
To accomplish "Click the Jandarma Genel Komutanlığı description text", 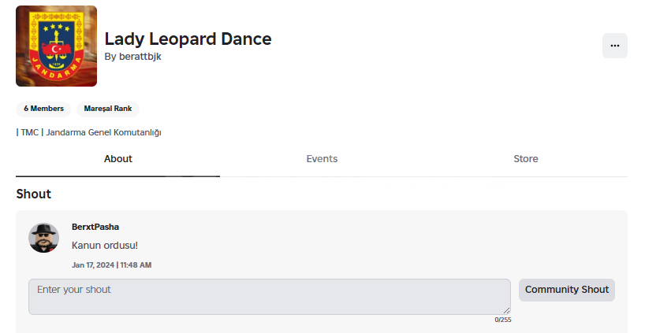I will click(x=103, y=132).
